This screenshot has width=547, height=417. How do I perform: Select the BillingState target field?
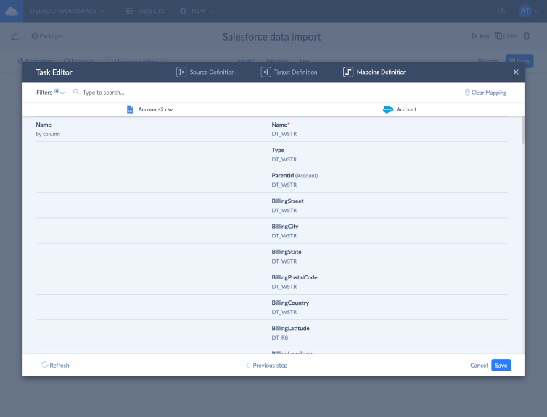pos(390,256)
